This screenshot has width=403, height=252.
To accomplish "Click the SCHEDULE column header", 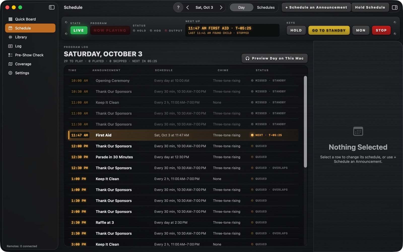I will pos(164,70).
